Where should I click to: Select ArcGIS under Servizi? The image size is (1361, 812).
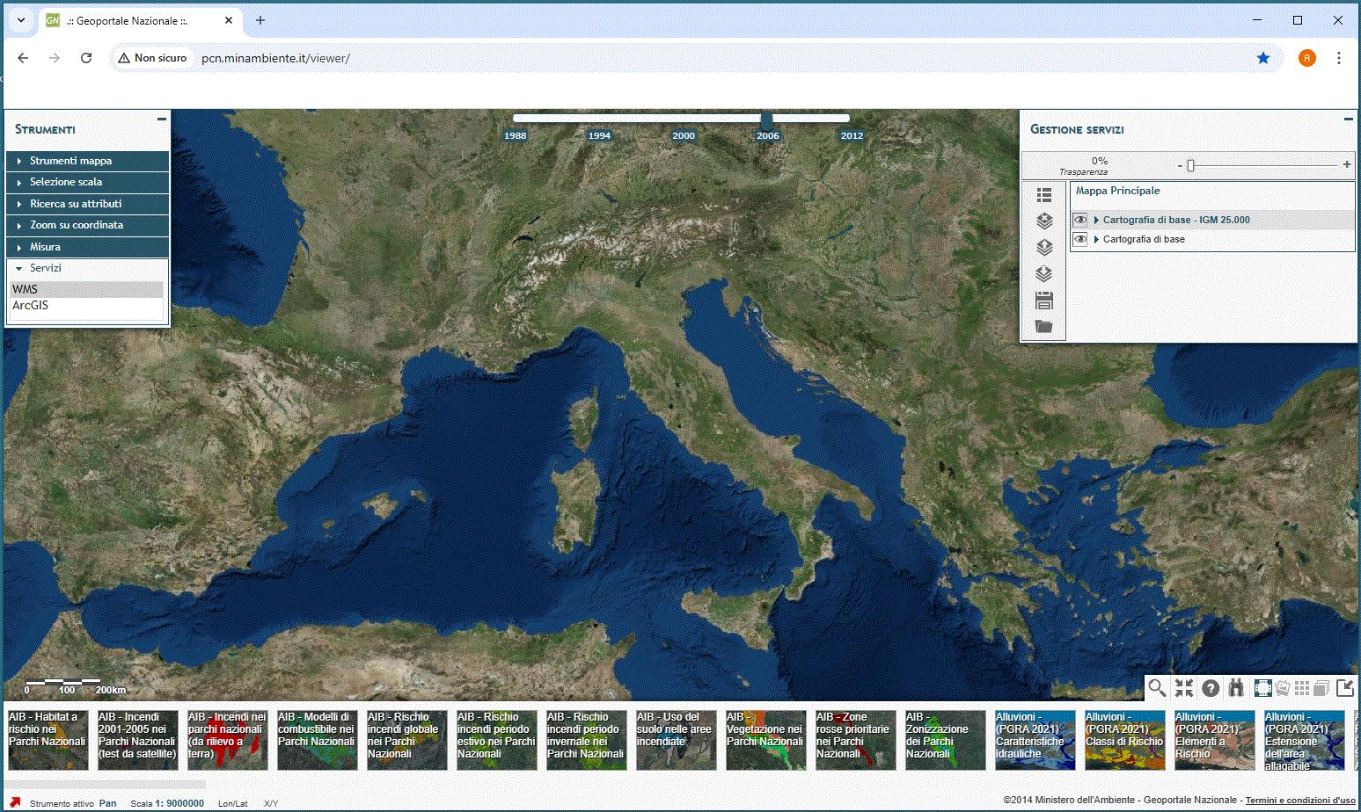pos(31,306)
